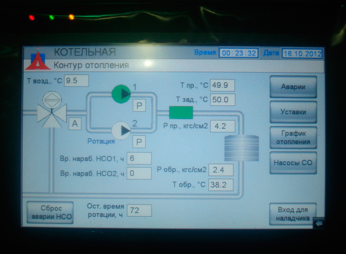Toggle pump 2 mode P box
The image size is (346, 254).
(x=139, y=142)
